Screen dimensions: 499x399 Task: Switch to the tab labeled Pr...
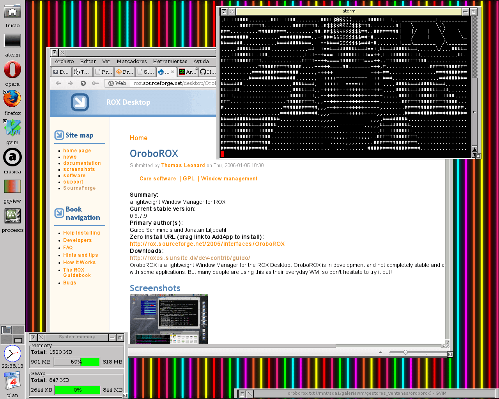click(x=103, y=72)
